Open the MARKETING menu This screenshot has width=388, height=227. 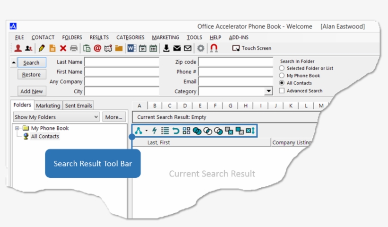click(166, 37)
